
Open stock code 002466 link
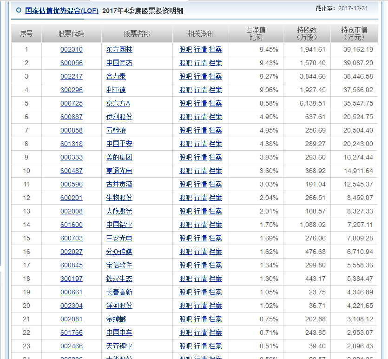72,346
